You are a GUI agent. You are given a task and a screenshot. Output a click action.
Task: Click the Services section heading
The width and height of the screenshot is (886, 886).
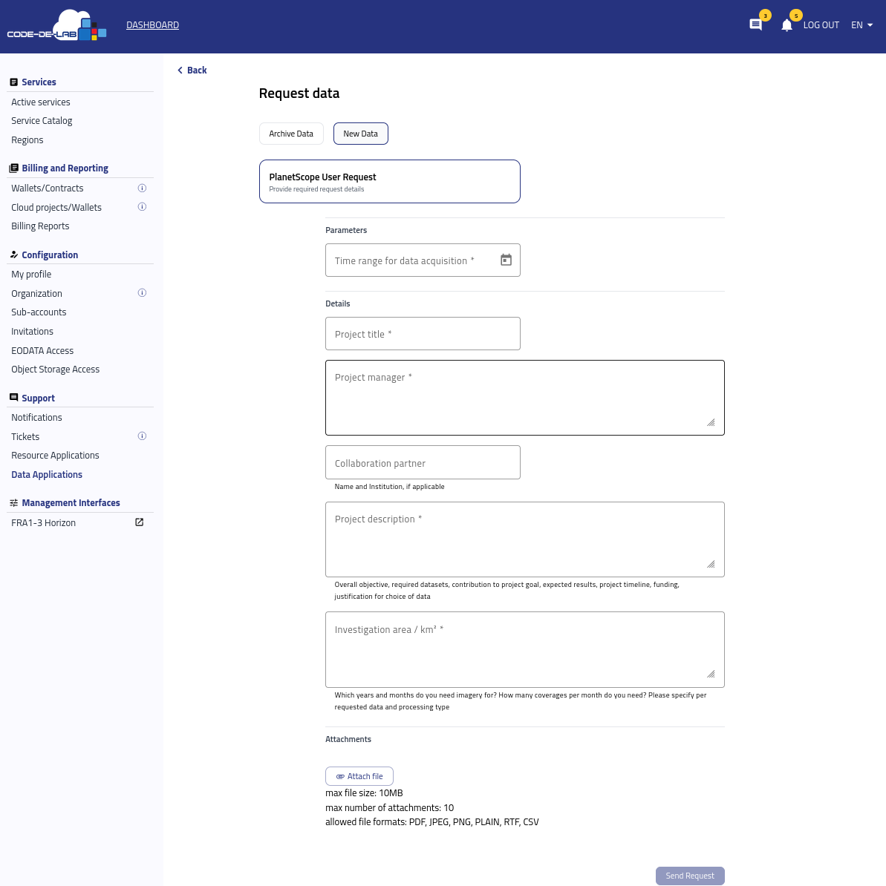[39, 82]
